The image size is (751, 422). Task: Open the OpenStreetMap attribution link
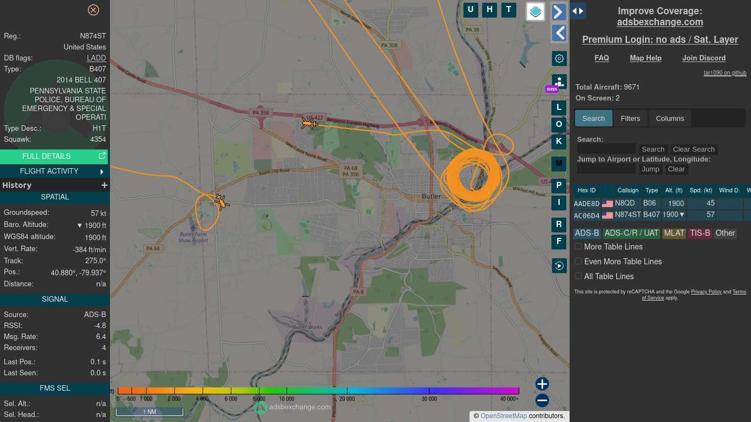tap(504, 416)
